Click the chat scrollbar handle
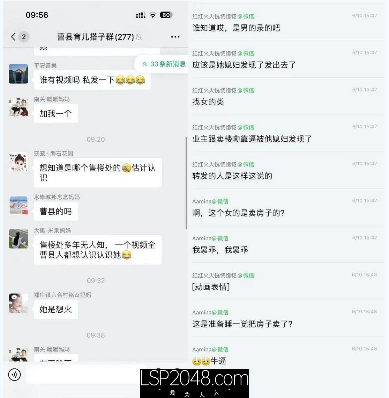 click(x=186, y=183)
